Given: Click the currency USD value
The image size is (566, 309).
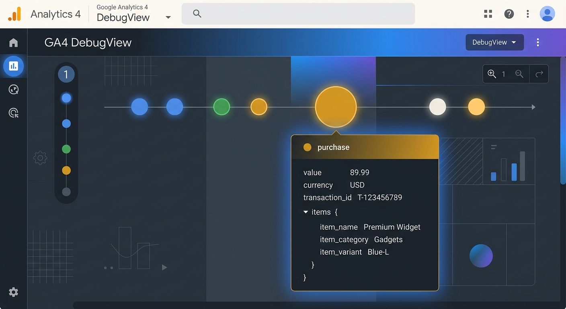Looking at the screenshot, I should point(357,185).
